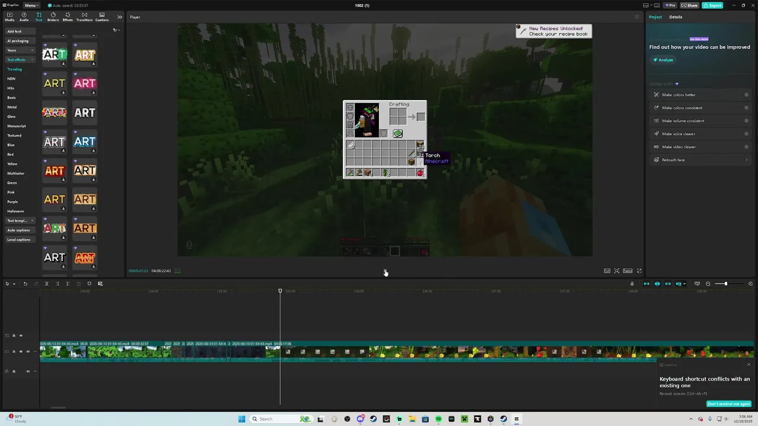Toggle linkage between clips
758x426 pixels.
click(x=668, y=284)
